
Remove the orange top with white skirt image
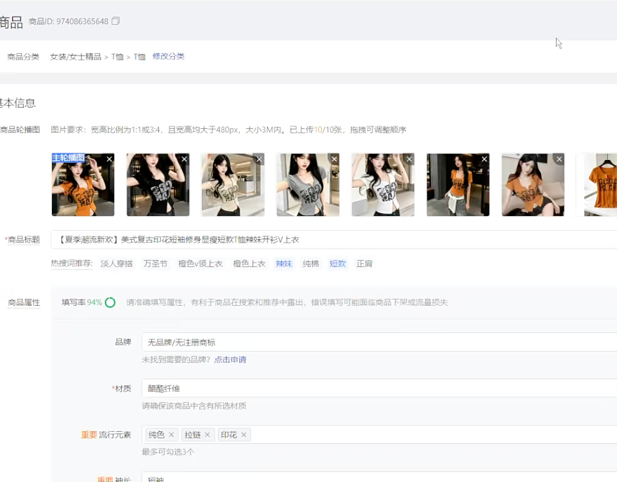(484, 159)
